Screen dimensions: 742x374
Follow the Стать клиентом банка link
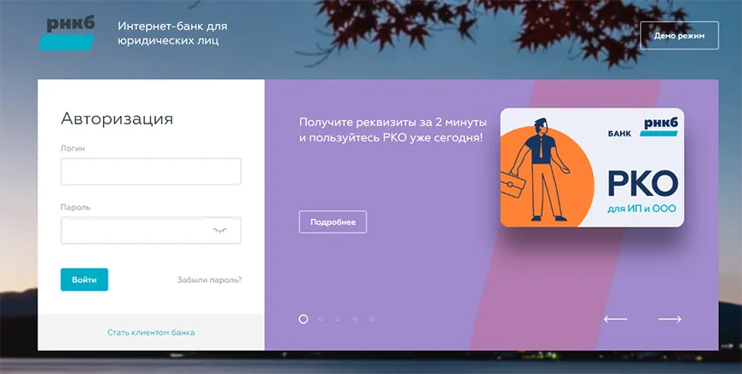point(151,332)
